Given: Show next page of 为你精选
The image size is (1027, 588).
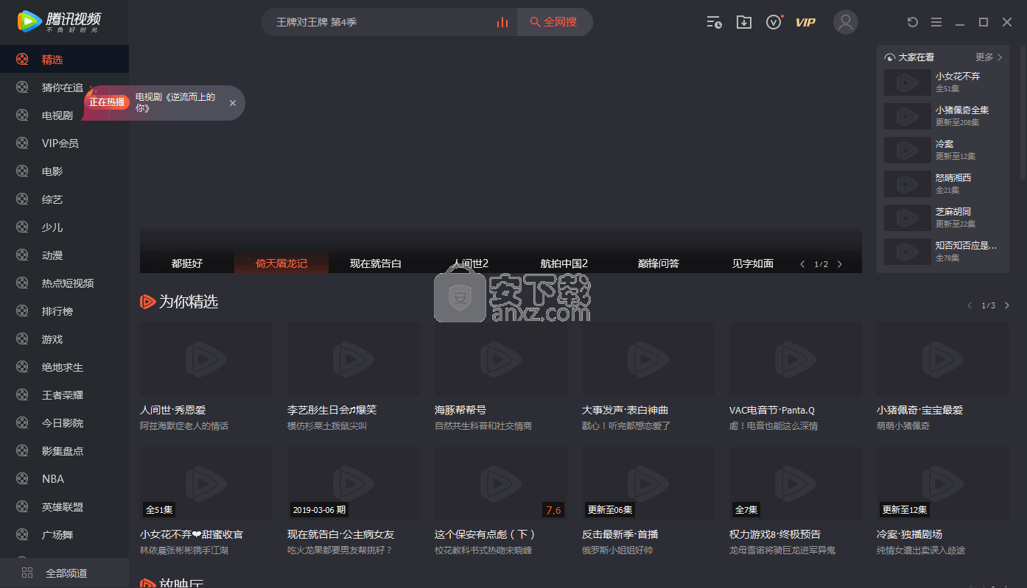Looking at the screenshot, I should pos(1007,305).
